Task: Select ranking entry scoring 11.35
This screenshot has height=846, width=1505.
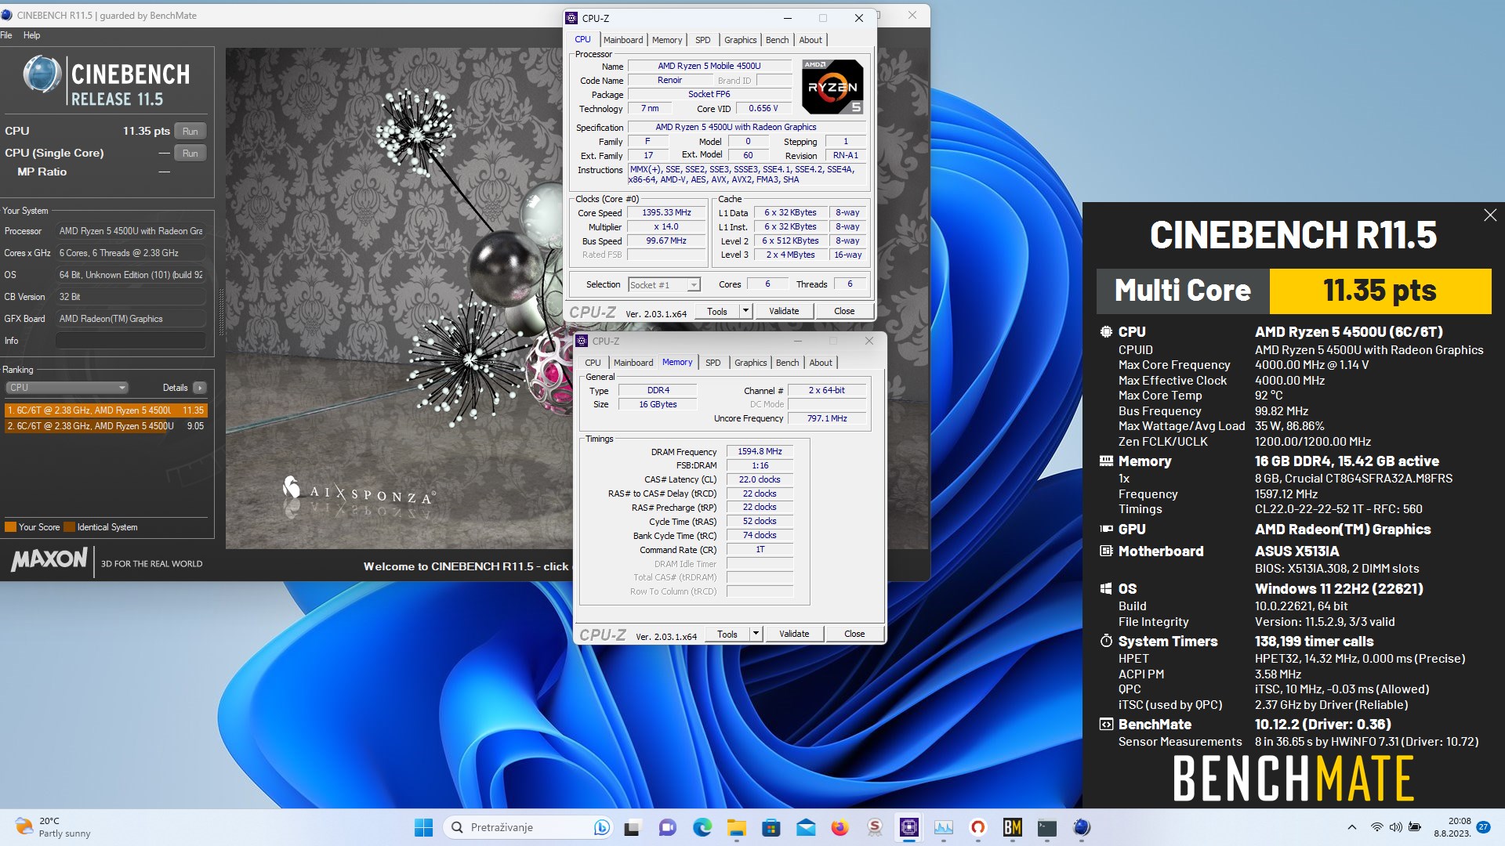Action: tap(106, 410)
